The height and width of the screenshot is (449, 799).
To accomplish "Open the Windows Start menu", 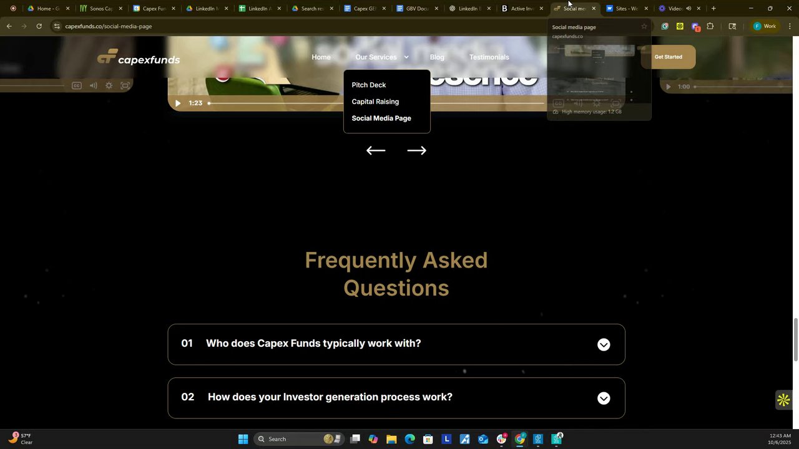I will pos(243,439).
